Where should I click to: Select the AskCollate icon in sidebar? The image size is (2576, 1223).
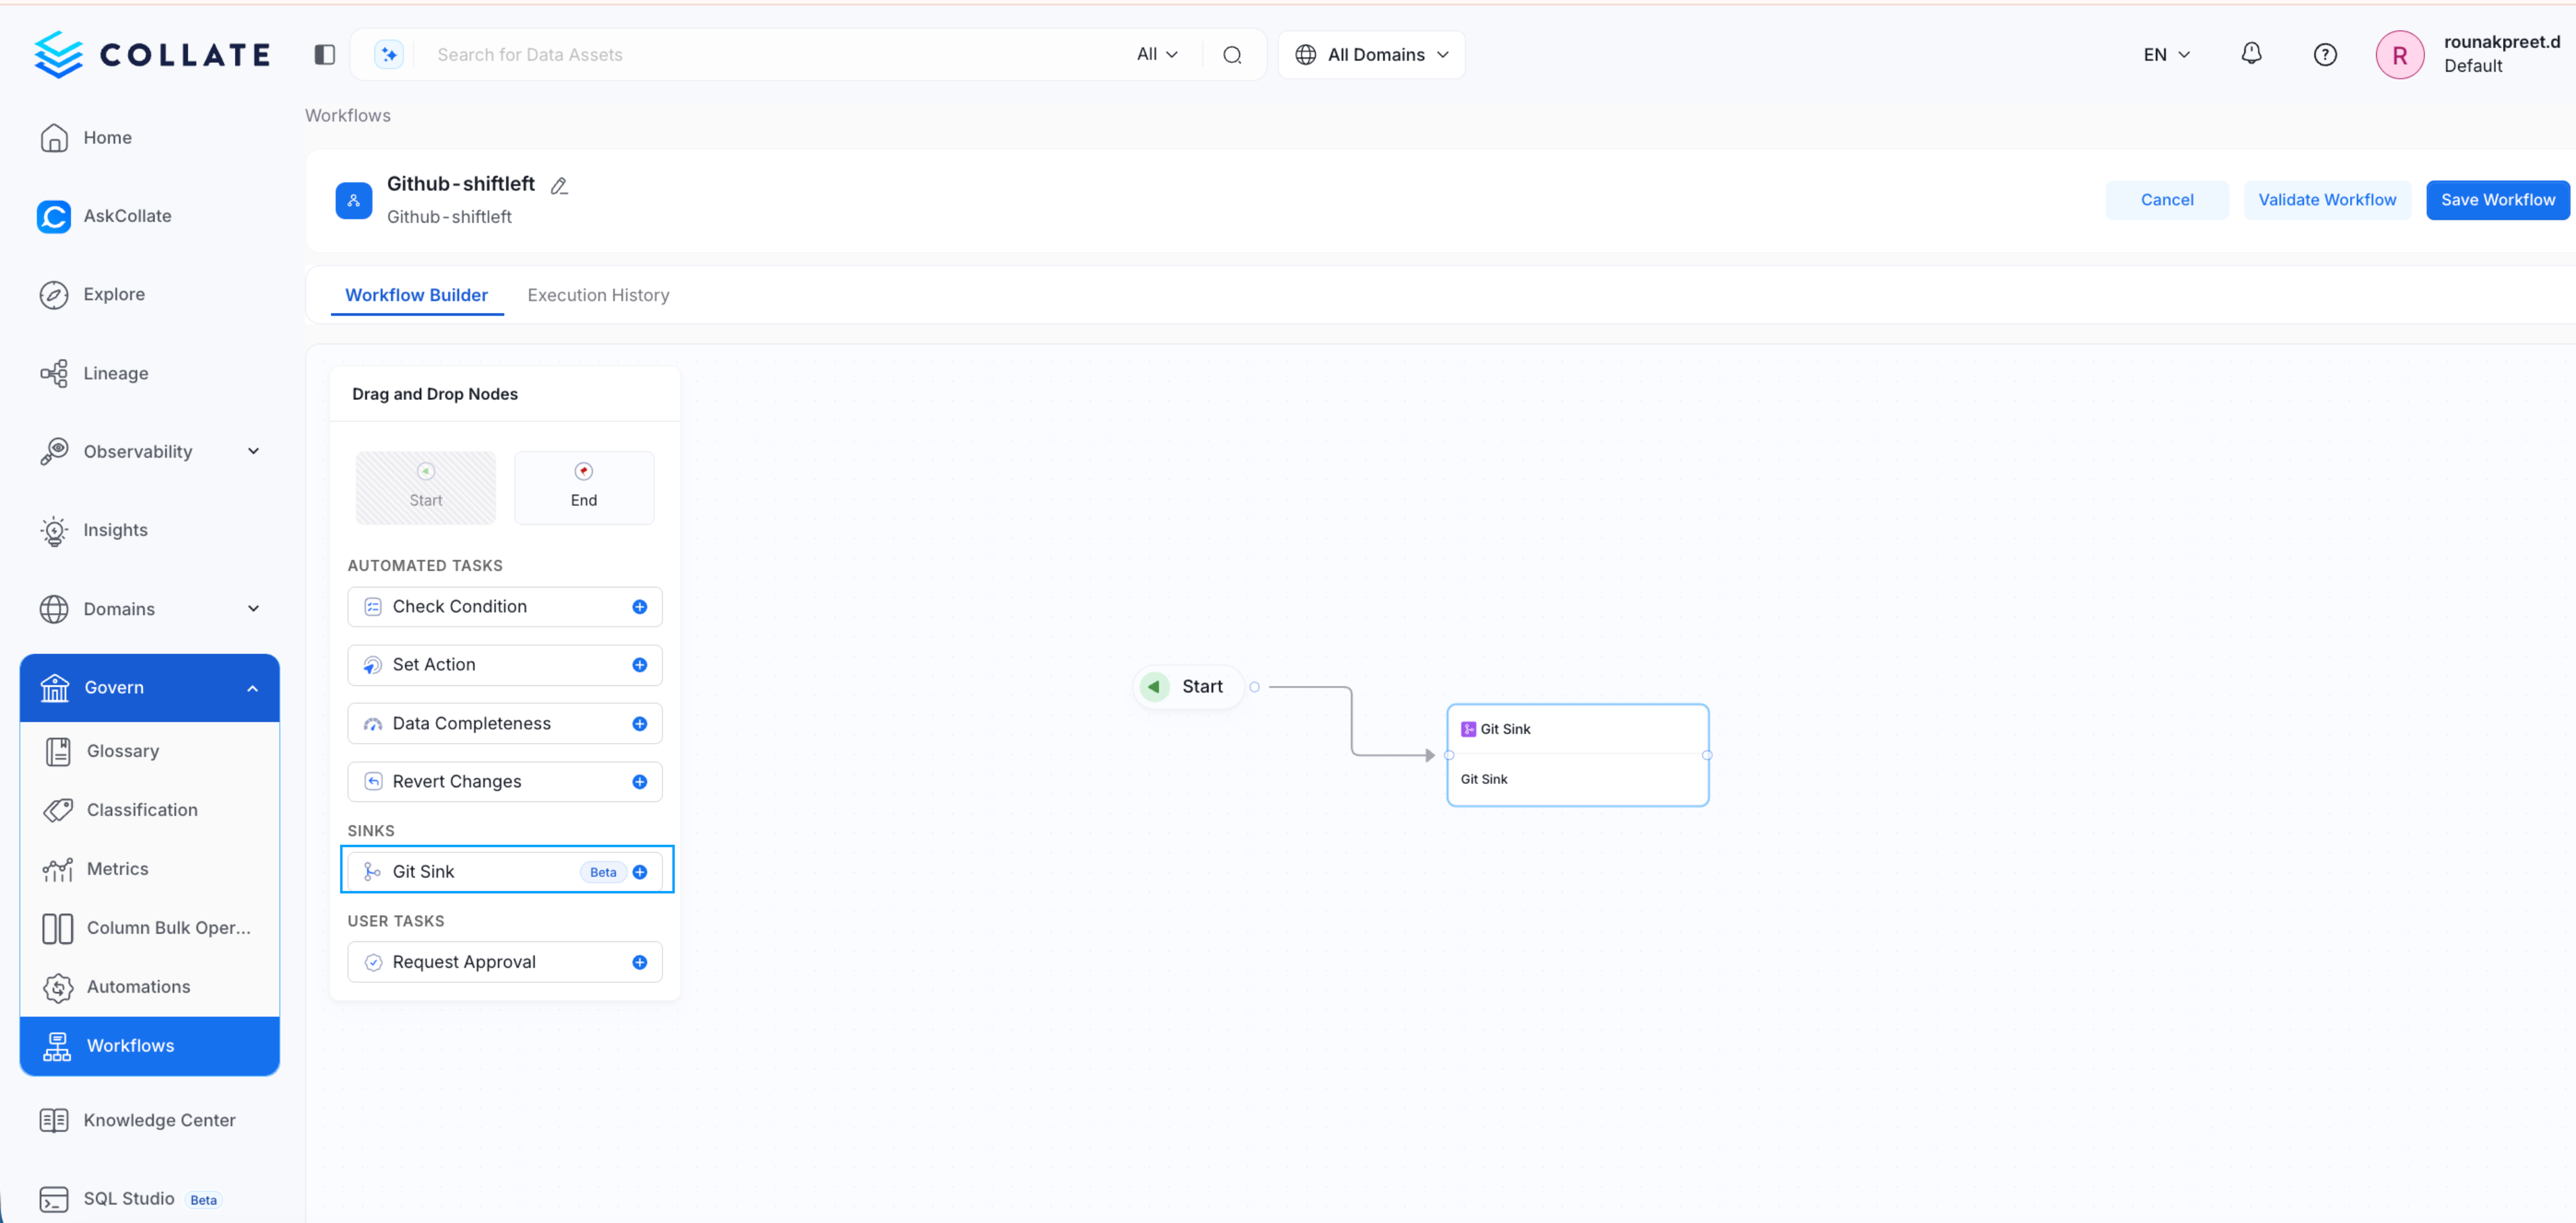tap(54, 216)
